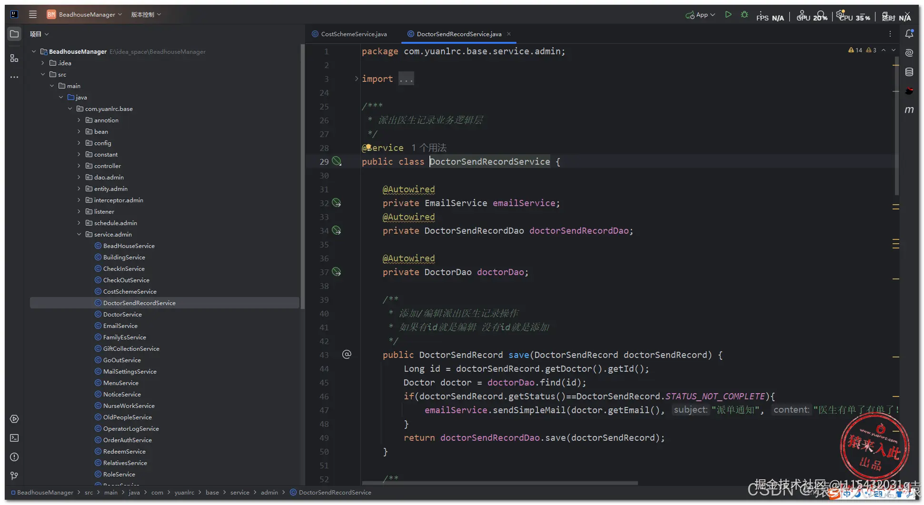Image resolution: width=924 pixels, height=505 pixels.
Task: Start debugging with the green bug icon
Action: point(745,15)
